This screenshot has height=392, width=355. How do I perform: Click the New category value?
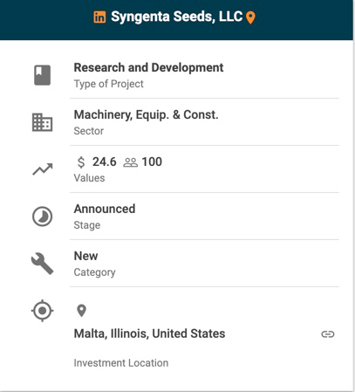(x=85, y=256)
